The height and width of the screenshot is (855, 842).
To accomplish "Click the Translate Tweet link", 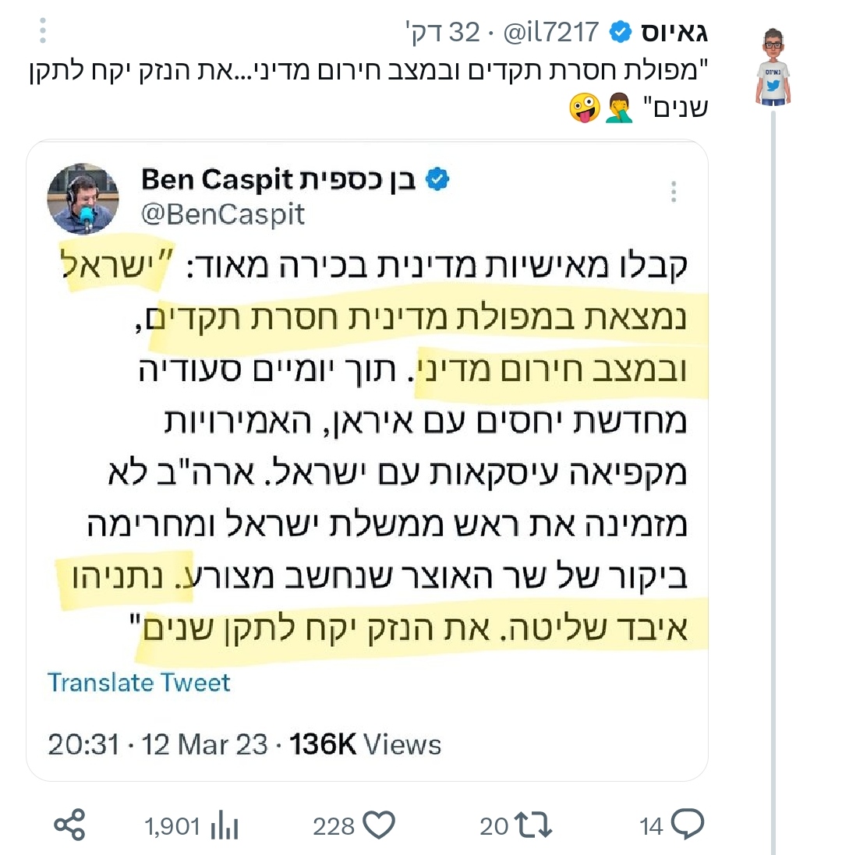I will pos(140,683).
